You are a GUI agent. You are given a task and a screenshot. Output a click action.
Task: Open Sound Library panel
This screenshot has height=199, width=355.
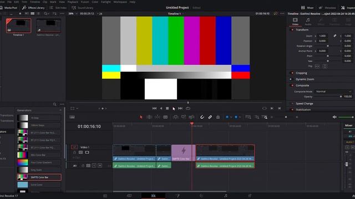(83, 8)
